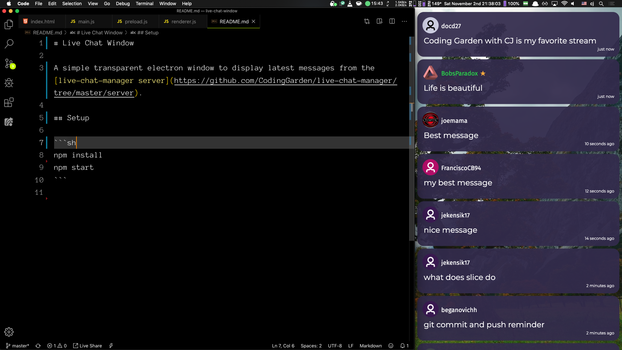This screenshot has height=350, width=622.
Task: Open the errors and warnings count
Action: coord(57,346)
